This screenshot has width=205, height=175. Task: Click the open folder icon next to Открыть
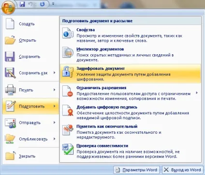pos(10,40)
